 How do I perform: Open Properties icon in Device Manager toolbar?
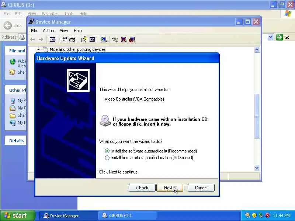click(63, 39)
